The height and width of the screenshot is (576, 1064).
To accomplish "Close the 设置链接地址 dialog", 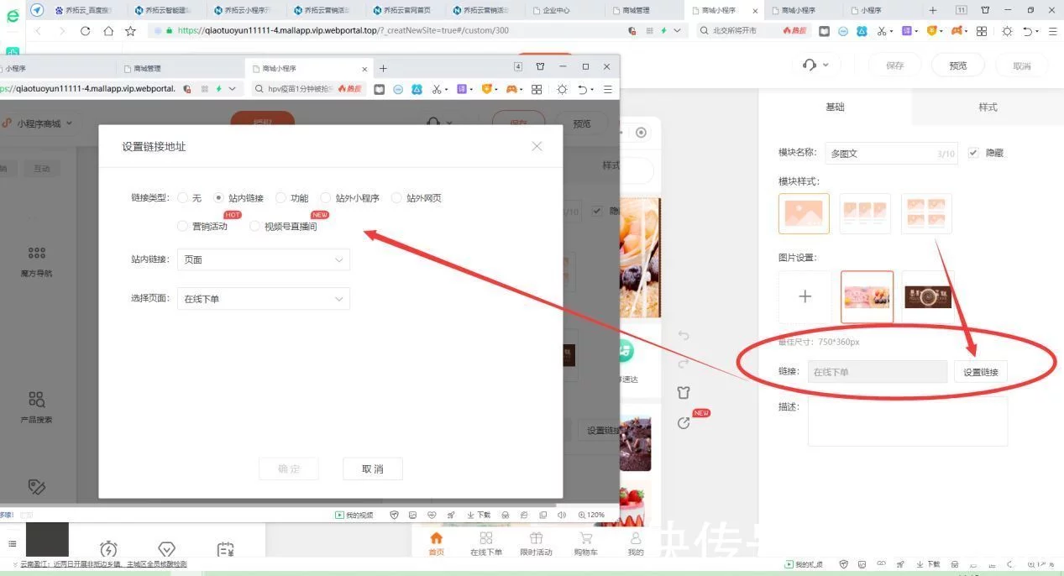I will click(x=537, y=146).
